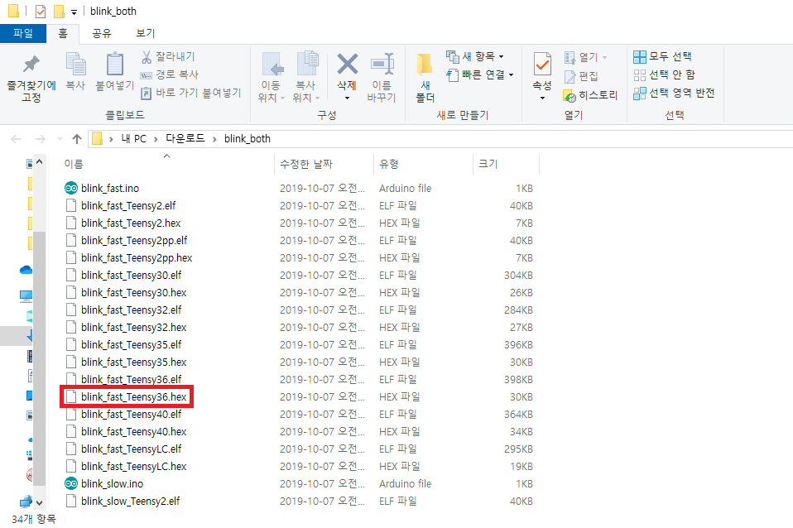Viewport: 793px width, 528px height.
Task: Click the 편집 edit button
Action: click(581, 76)
